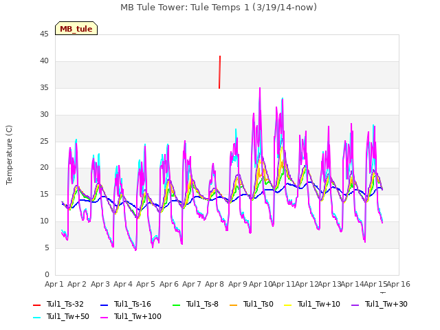The width and height of the screenshot is (440, 330).
Task: Click the 35 y-axis tick label
Action: [44, 88]
